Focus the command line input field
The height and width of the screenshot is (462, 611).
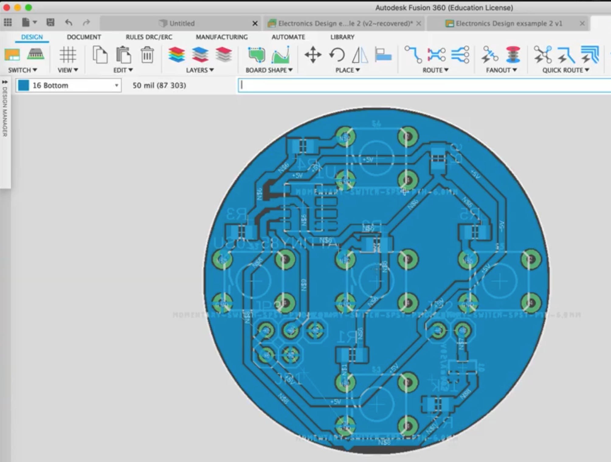click(424, 86)
